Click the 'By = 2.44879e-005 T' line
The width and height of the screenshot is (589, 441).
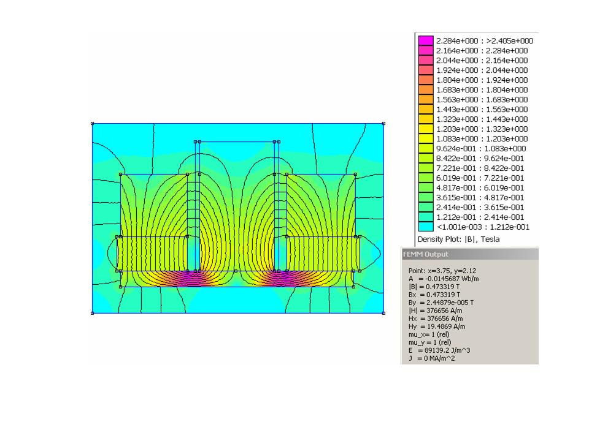point(441,302)
